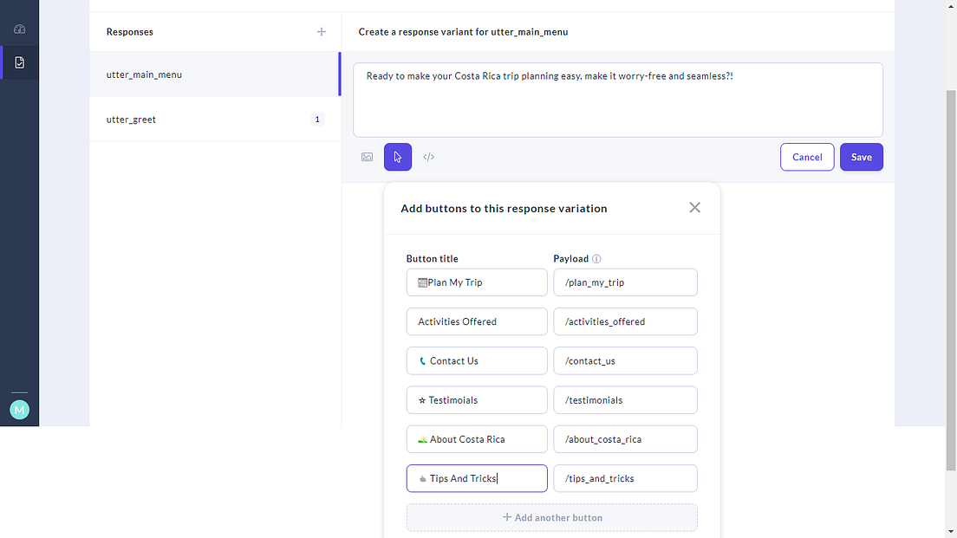Screen dimensions: 957x538
Task: Open the custom code response editor icon
Action: 428,157
